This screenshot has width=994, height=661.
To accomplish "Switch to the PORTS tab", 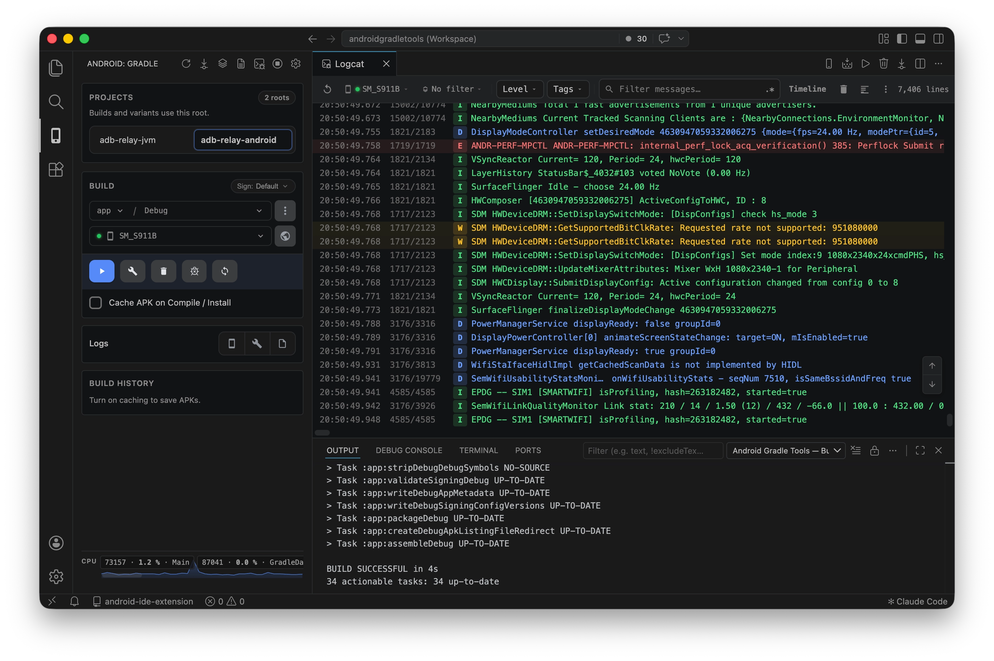I will [528, 450].
